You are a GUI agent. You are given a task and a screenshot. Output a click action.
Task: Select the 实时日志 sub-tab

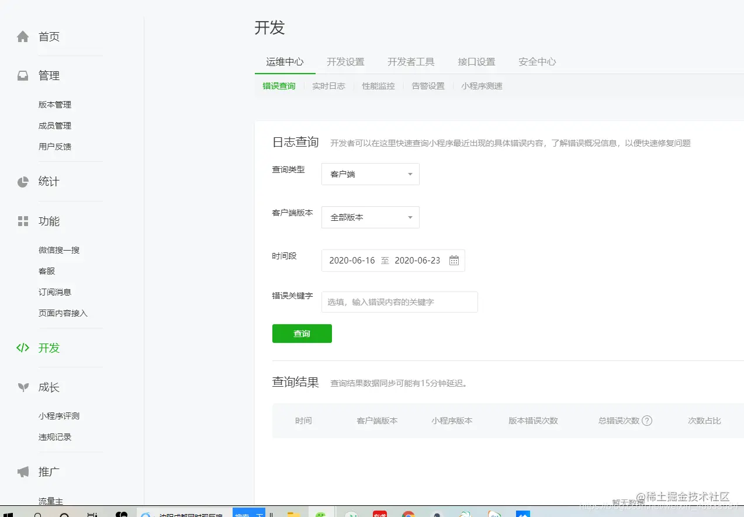pyautogui.click(x=328, y=85)
